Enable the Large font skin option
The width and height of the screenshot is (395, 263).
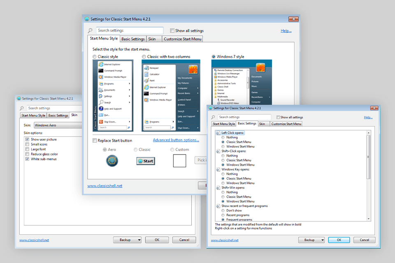28,149
